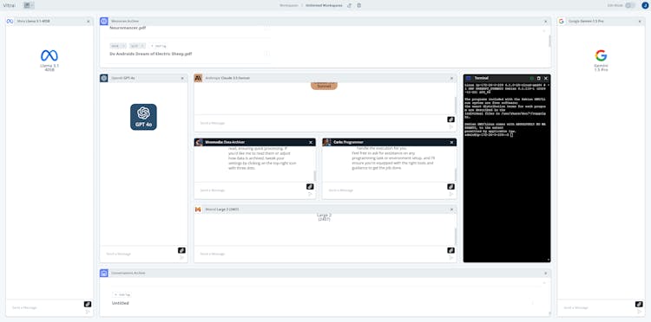Open the user avatar menu

click(644, 5)
